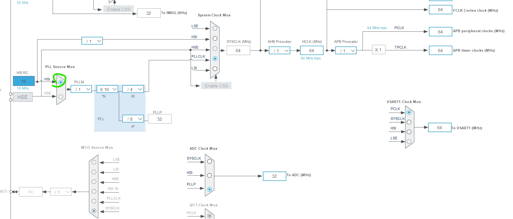The height and width of the screenshot is (219, 513).
Task: Open HSI divider /1 dropdown
Action: point(92,41)
